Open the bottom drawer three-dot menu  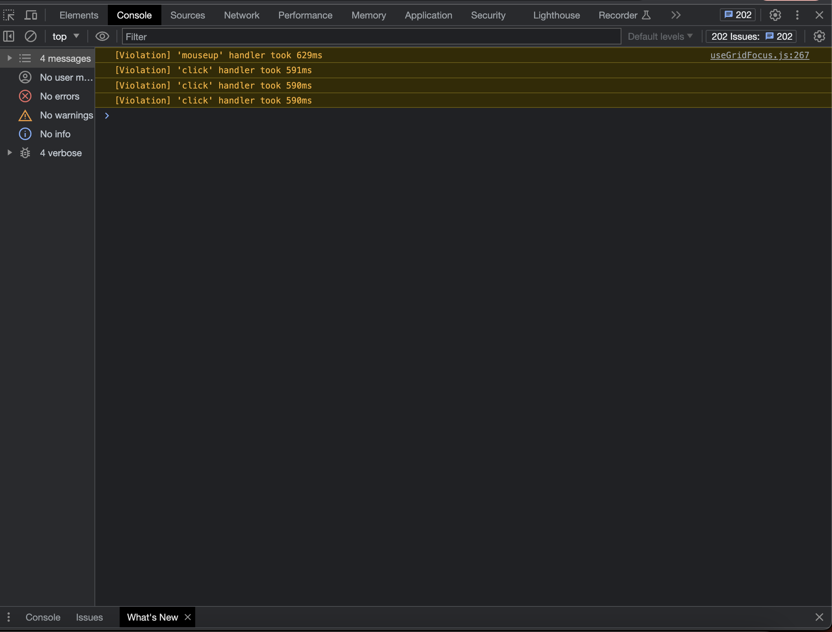pyautogui.click(x=8, y=617)
